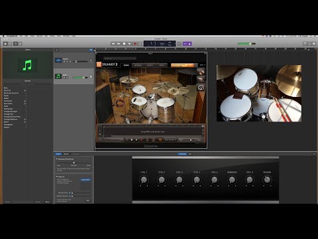318x239 pixels.
Task: Click the CTRL 1 knob
Action: pyautogui.click(x=144, y=180)
